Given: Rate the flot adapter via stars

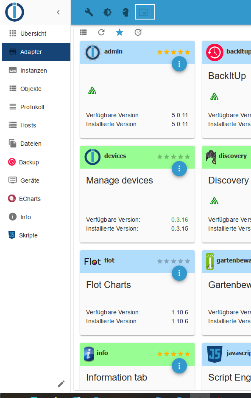Looking at the screenshot, I should (x=173, y=261).
